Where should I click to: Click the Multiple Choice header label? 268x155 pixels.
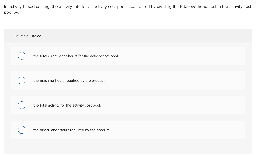(28, 36)
